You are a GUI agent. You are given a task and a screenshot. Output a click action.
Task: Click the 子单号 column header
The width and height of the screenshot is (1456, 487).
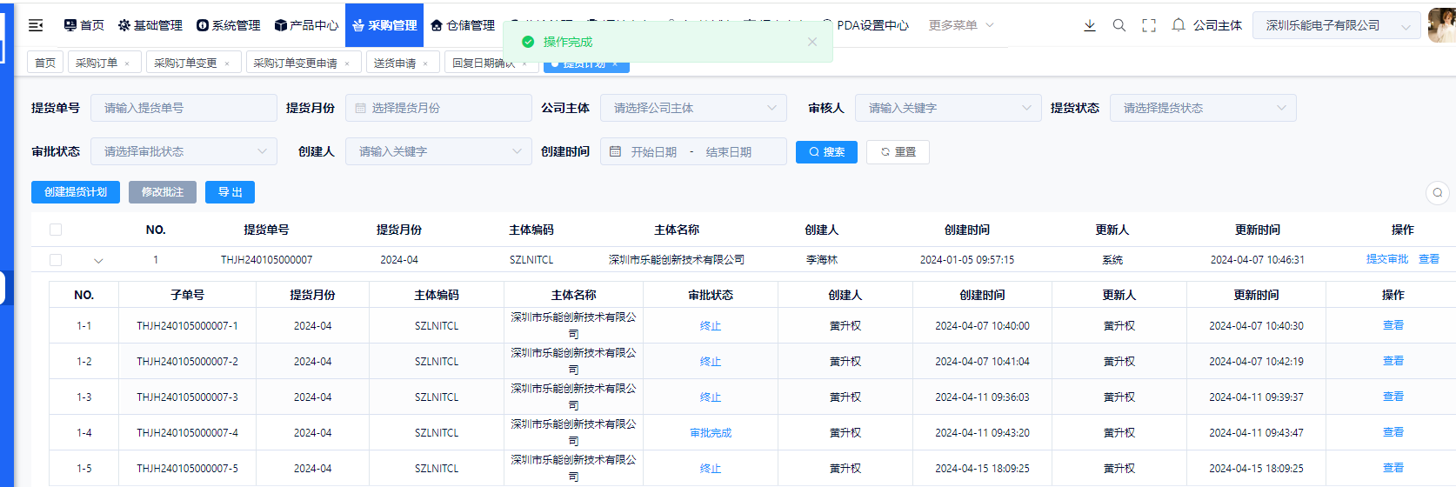tap(187, 295)
